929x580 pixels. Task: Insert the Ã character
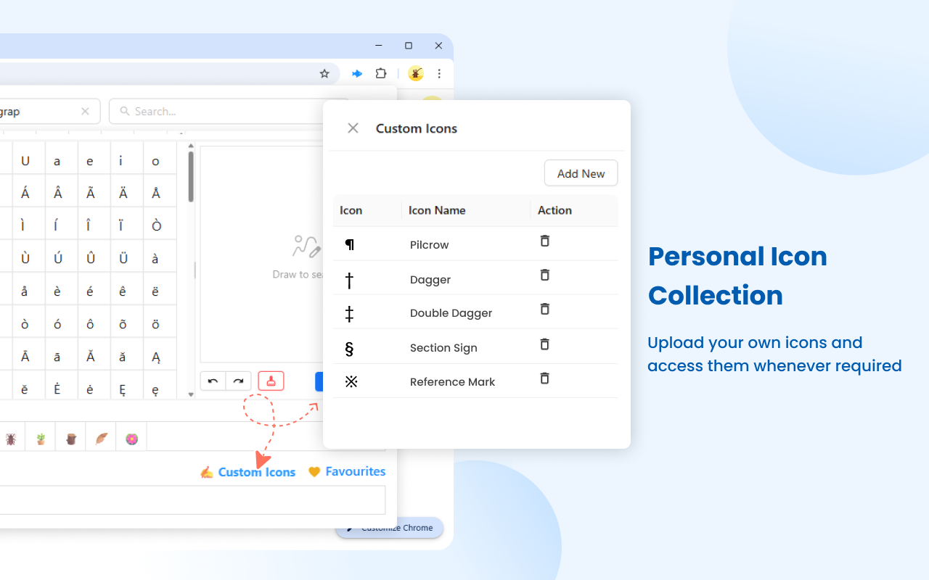point(90,194)
